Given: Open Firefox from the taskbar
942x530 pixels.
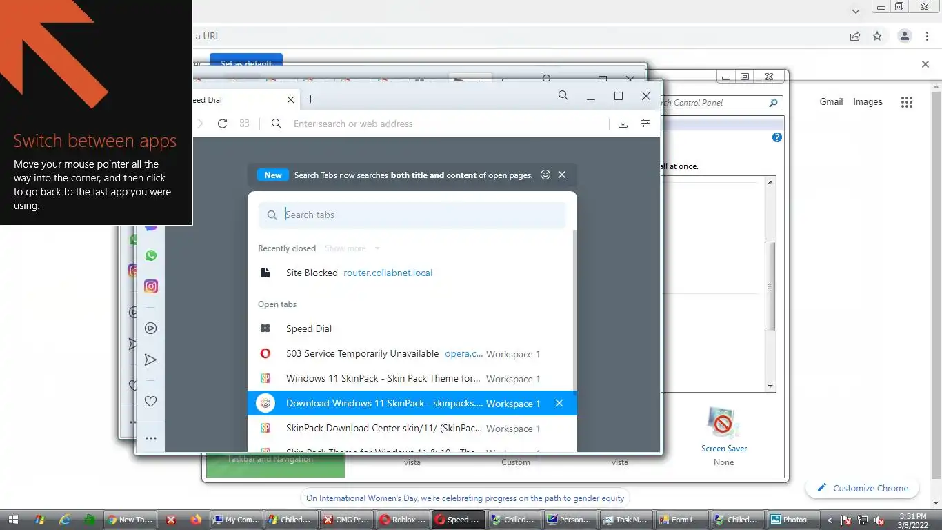Looking at the screenshot, I should click(196, 520).
